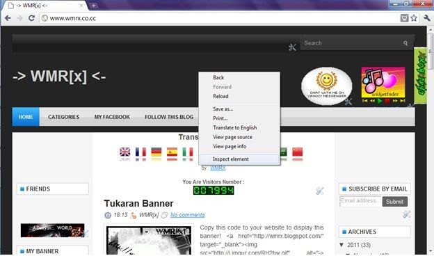Open the FOLLOW THIS BLOG navigation item
Screen dimensions: 434x256
[x=169, y=117]
